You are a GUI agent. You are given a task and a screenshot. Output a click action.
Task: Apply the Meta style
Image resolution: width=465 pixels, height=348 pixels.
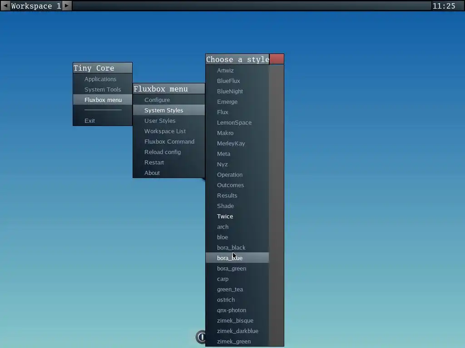pos(237,154)
